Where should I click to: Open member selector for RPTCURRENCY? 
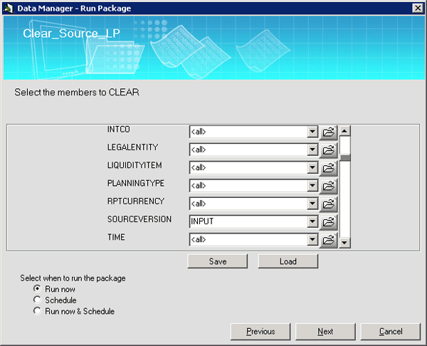coord(328,204)
